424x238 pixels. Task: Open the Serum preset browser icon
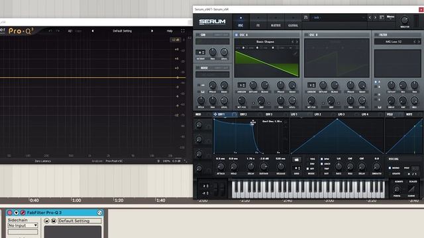click(x=382, y=17)
